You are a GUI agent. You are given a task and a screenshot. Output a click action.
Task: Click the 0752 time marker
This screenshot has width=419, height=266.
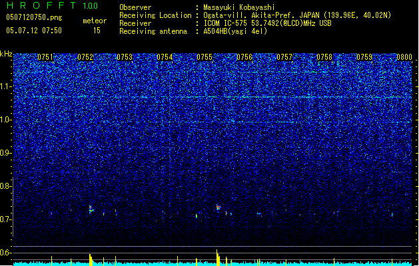85,57
